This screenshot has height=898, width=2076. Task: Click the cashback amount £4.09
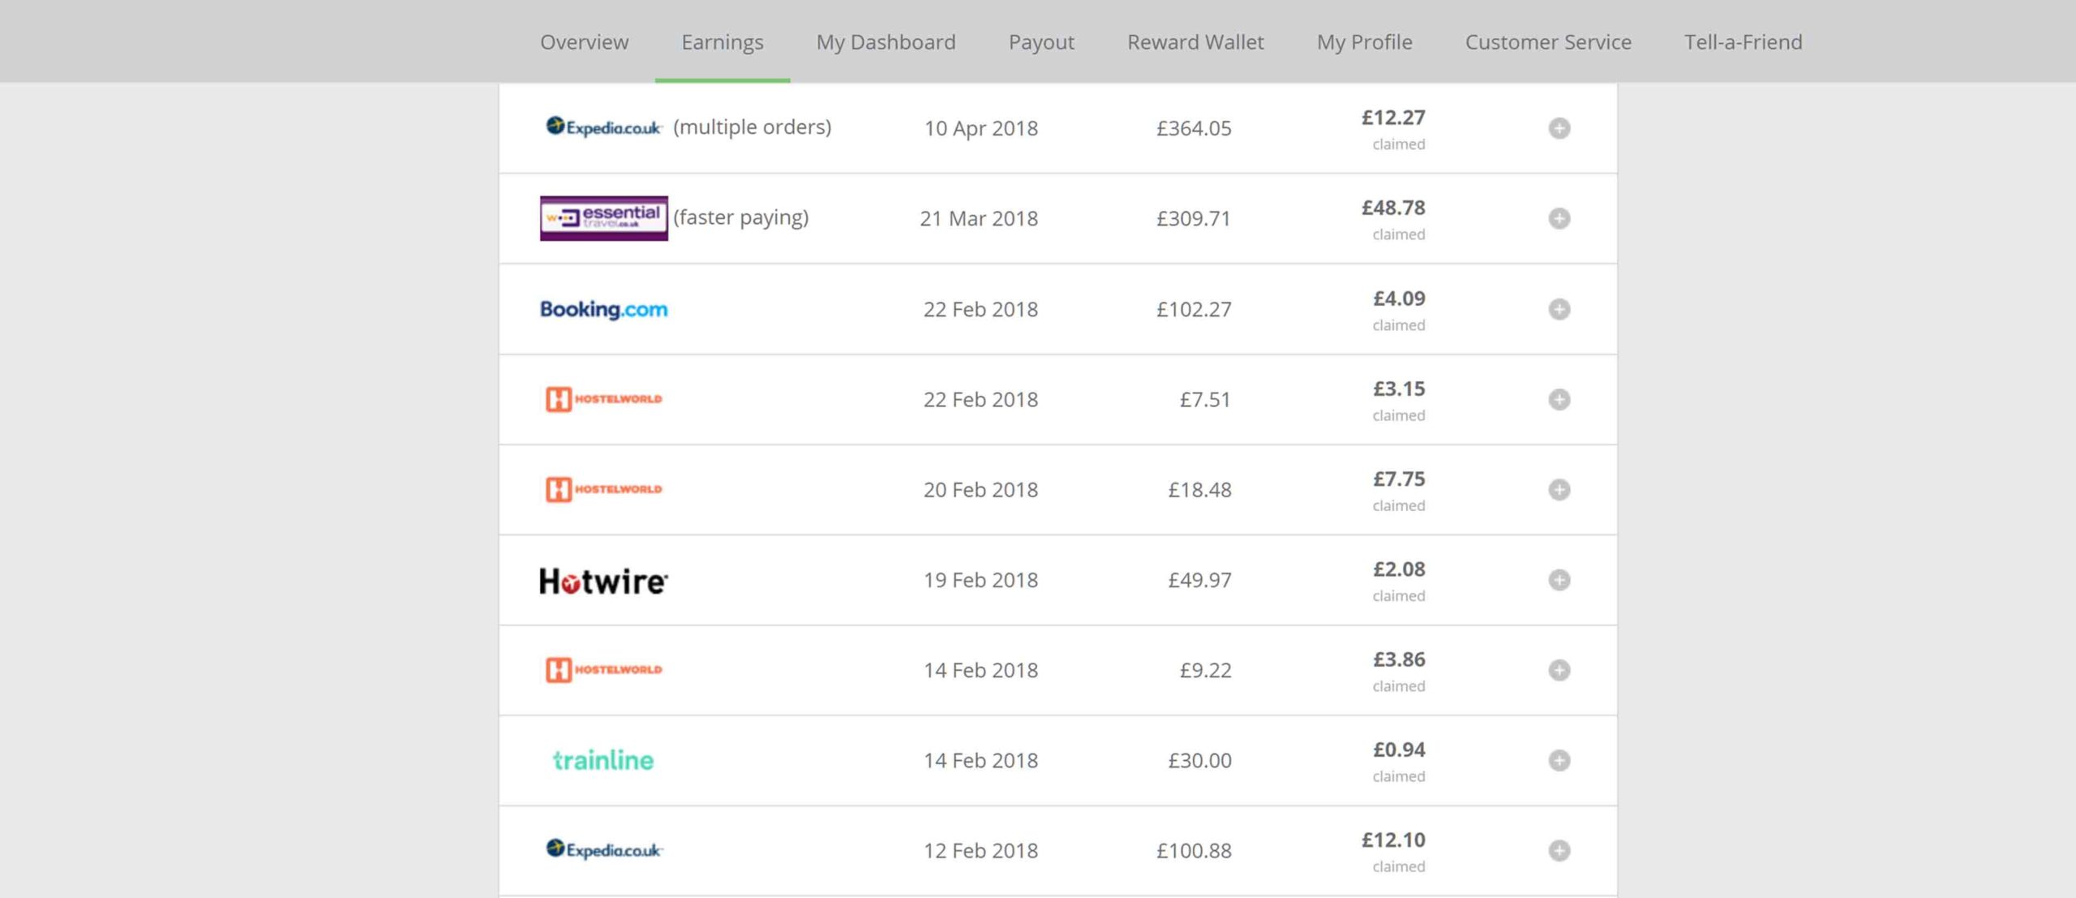[x=1399, y=299]
